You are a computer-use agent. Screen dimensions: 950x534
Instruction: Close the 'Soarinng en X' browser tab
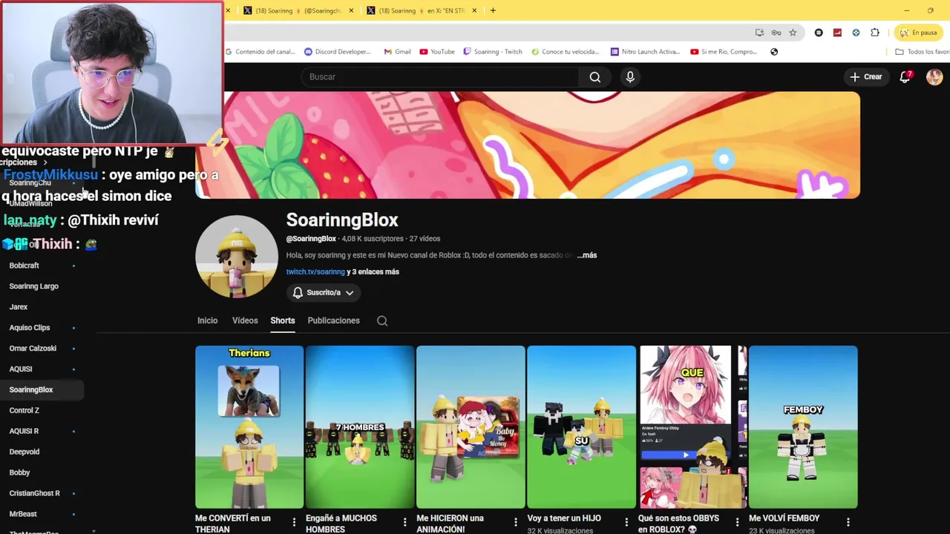pos(474,10)
